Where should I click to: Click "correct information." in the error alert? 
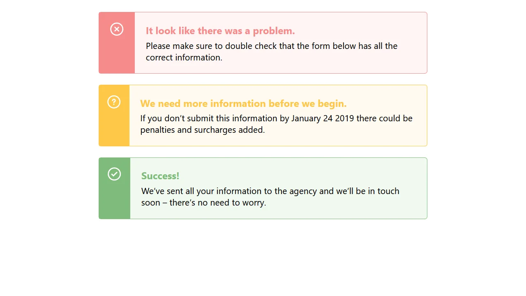(184, 58)
